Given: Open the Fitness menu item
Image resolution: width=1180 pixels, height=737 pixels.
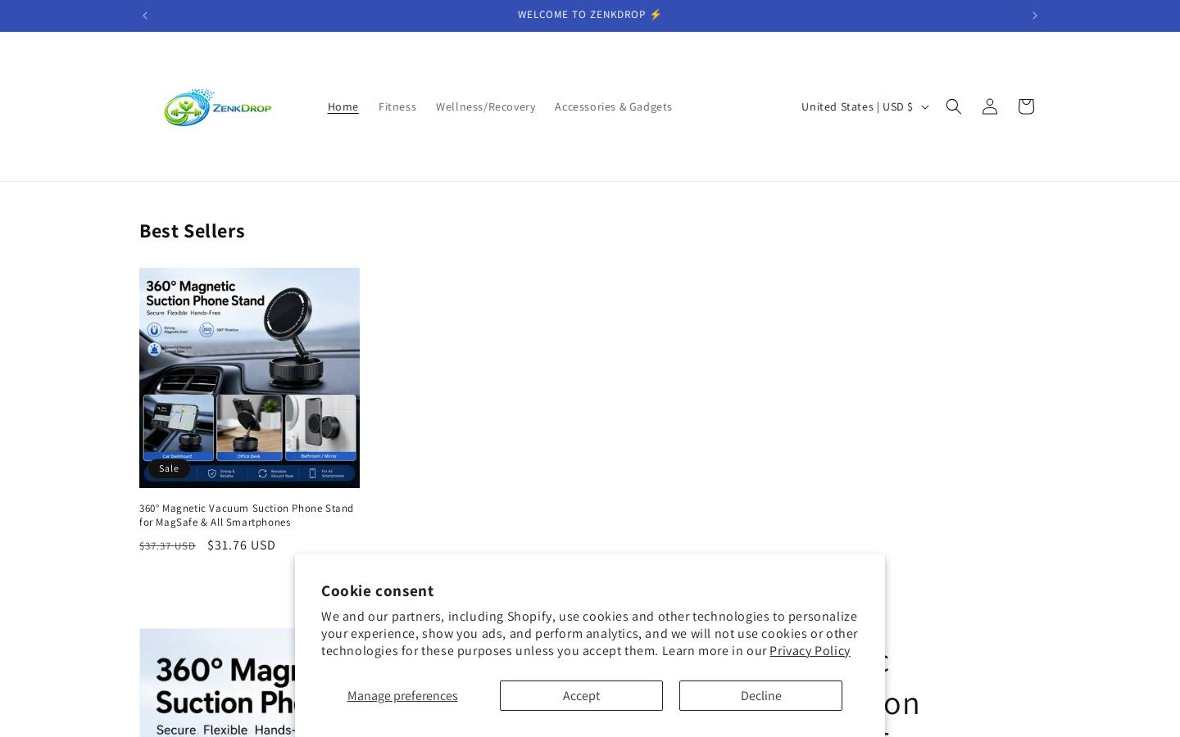Looking at the screenshot, I should (x=397, y=106).
